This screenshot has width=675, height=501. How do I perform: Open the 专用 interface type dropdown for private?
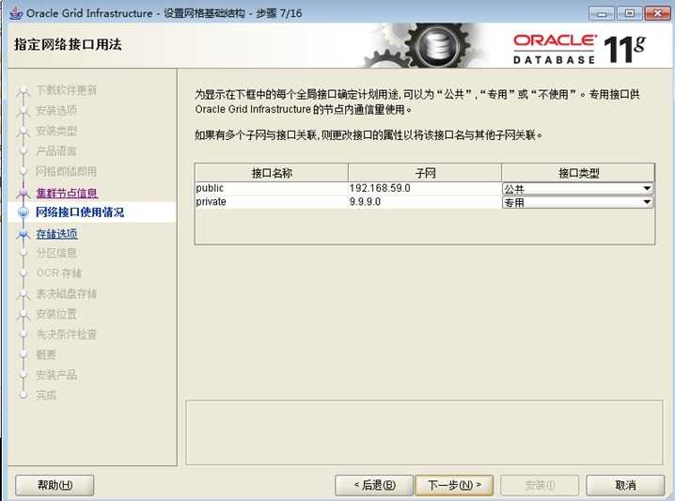tap(578, 202)
